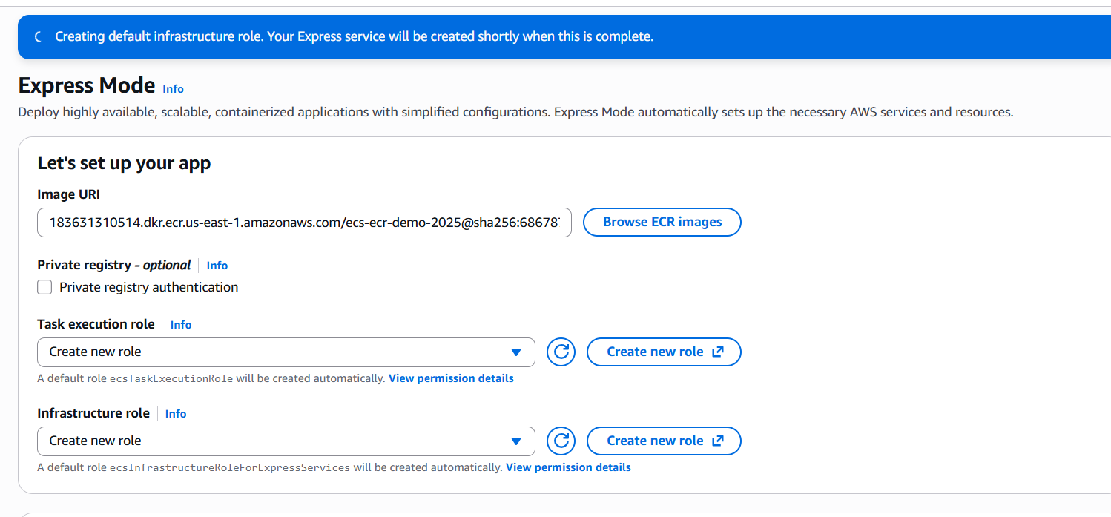1111x517 pixels.
Task: Click Create new role button for Infrastructure role
Action: tap(664, 441)
